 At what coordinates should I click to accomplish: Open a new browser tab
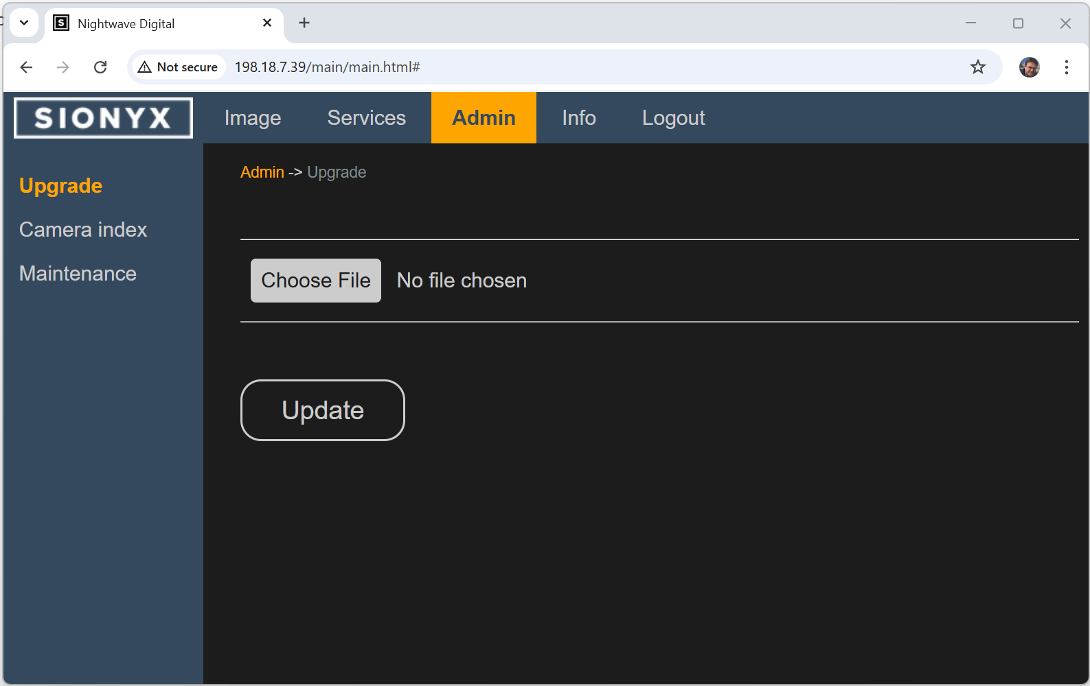pyautogui.click(x=304, y=23)
